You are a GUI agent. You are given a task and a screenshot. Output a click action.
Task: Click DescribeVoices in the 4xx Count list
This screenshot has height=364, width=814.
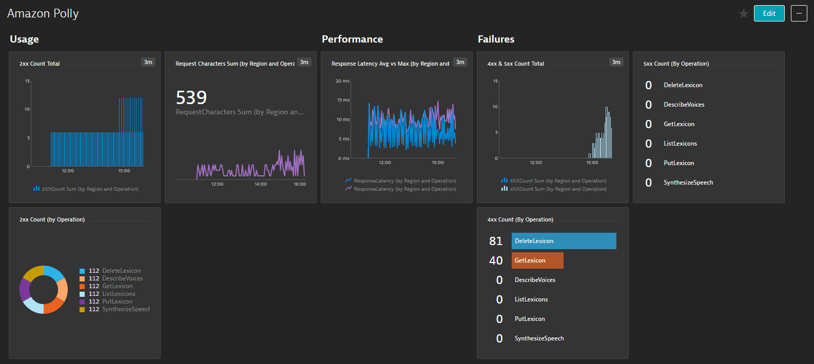pyautogui.click(x=535, y=280)
